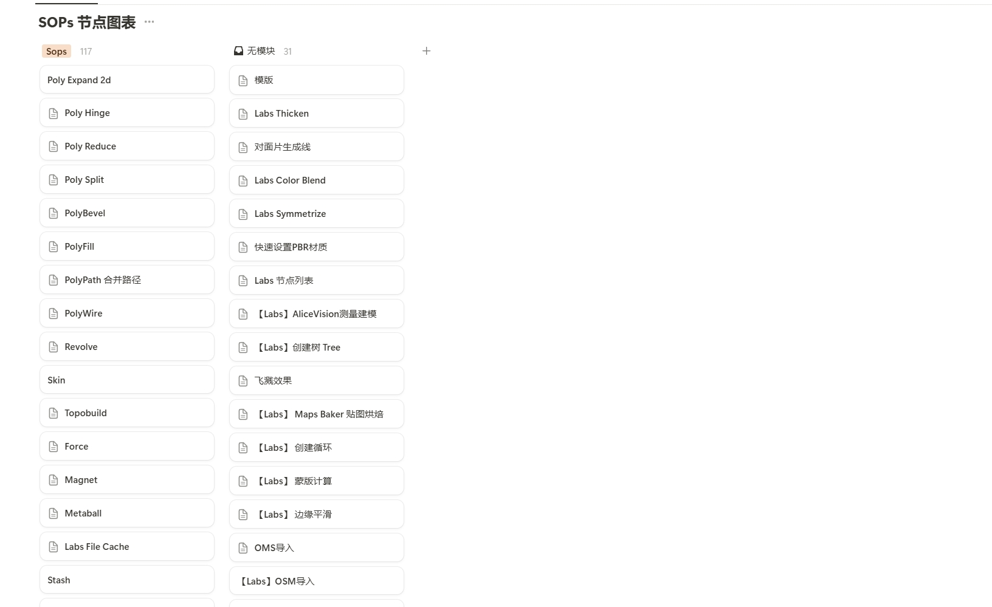Click the page icon beside Metaball

tap(53, 513)
